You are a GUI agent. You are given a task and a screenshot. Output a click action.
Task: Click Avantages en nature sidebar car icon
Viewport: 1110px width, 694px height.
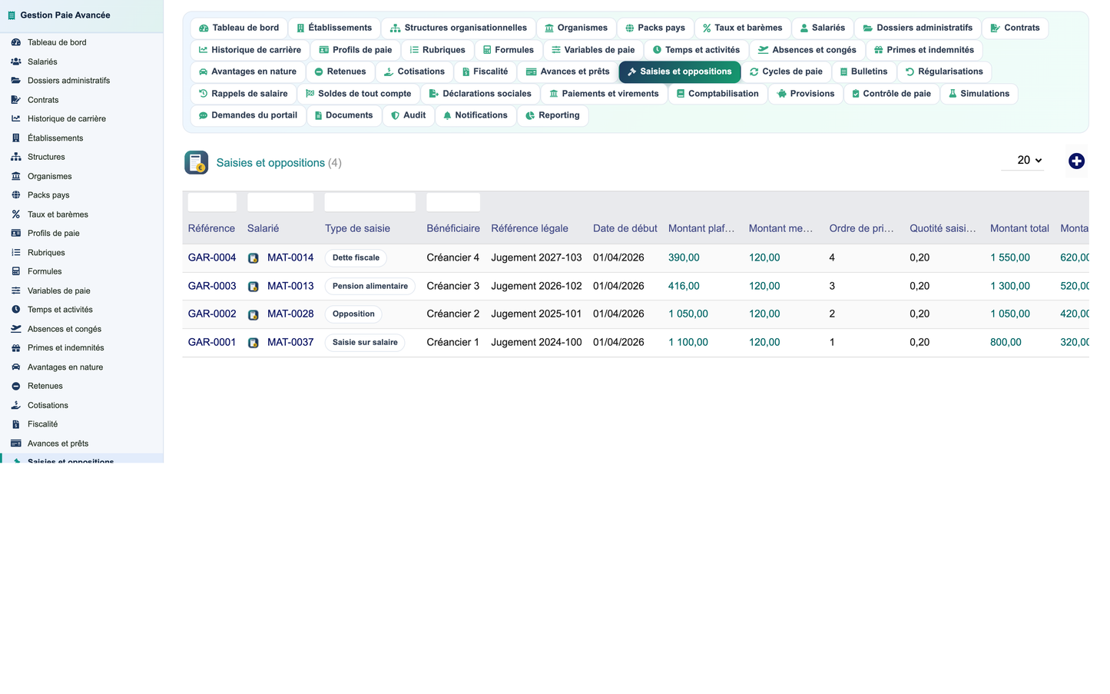[15, 367]
